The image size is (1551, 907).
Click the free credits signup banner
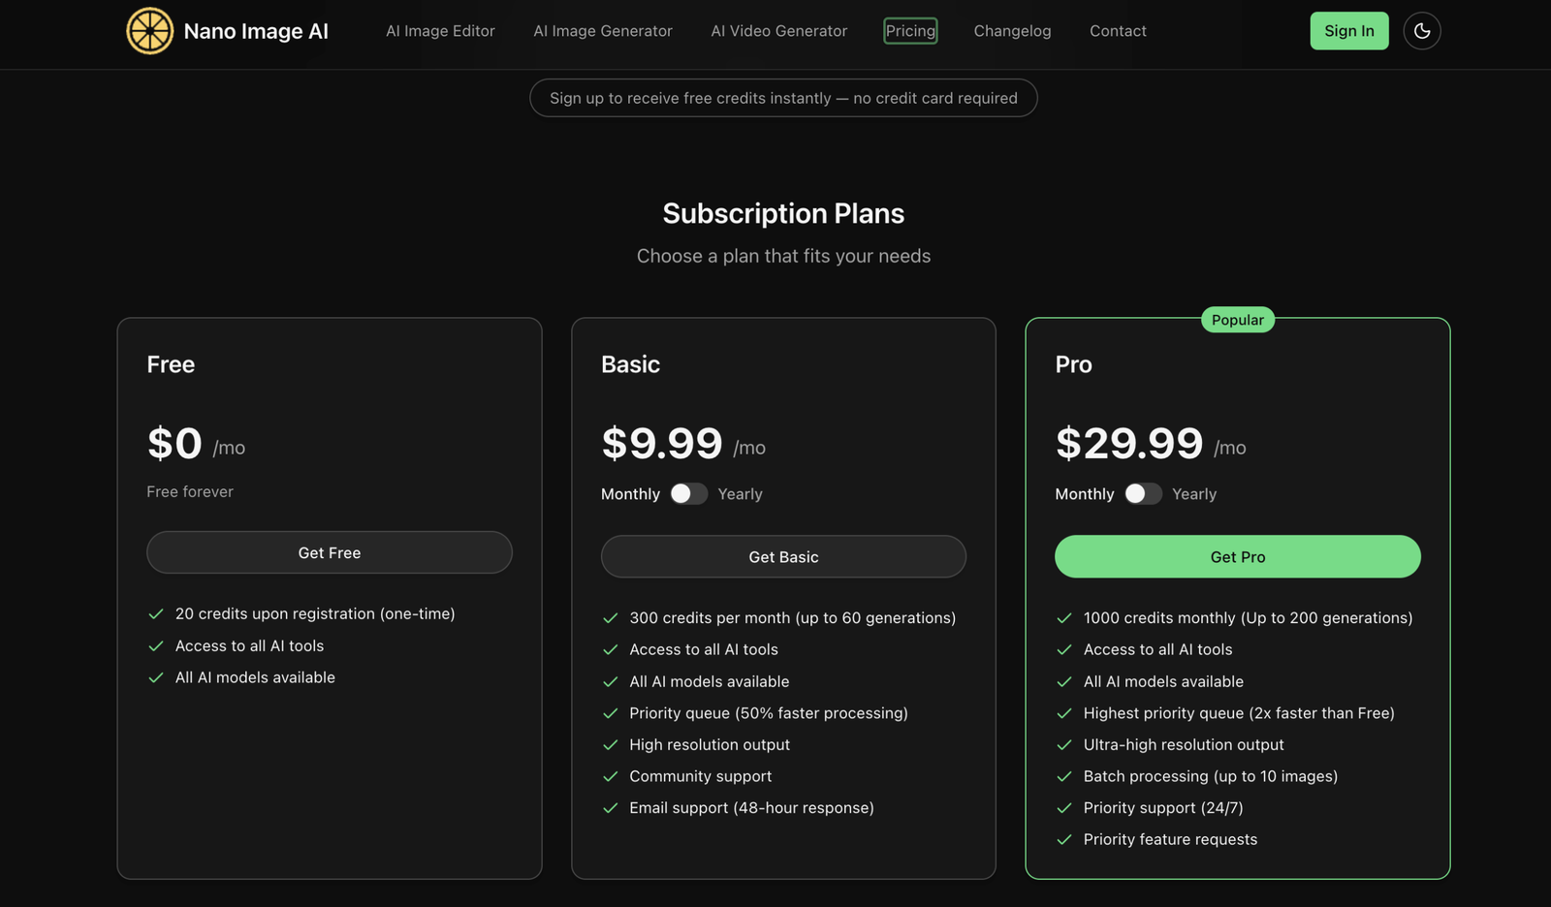(x=783, y=98)
